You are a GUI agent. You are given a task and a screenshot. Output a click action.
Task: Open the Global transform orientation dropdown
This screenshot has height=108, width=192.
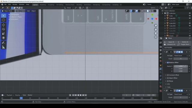tap(69, 8)
